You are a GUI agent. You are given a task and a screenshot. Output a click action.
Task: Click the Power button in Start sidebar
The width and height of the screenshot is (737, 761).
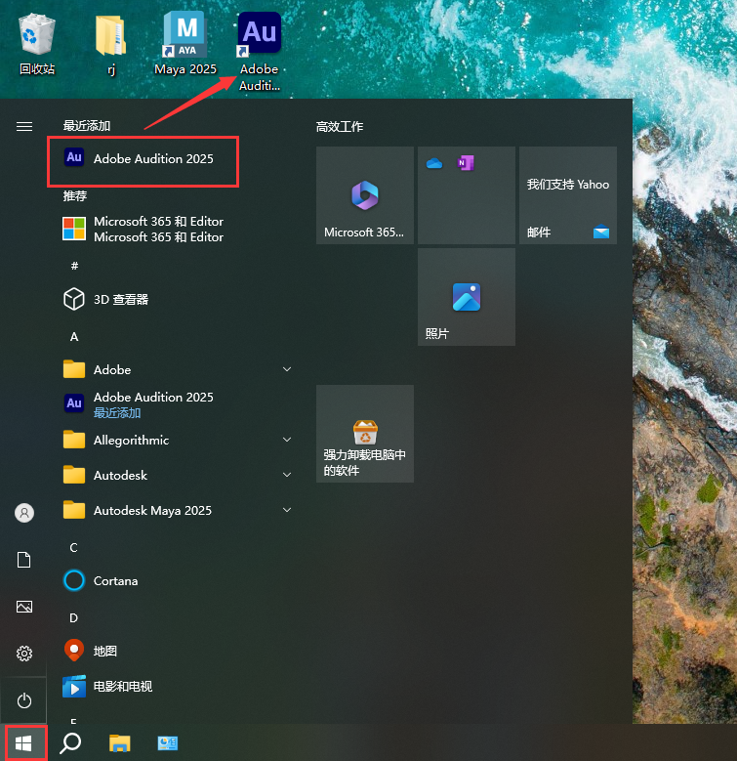tap(24, 700)
